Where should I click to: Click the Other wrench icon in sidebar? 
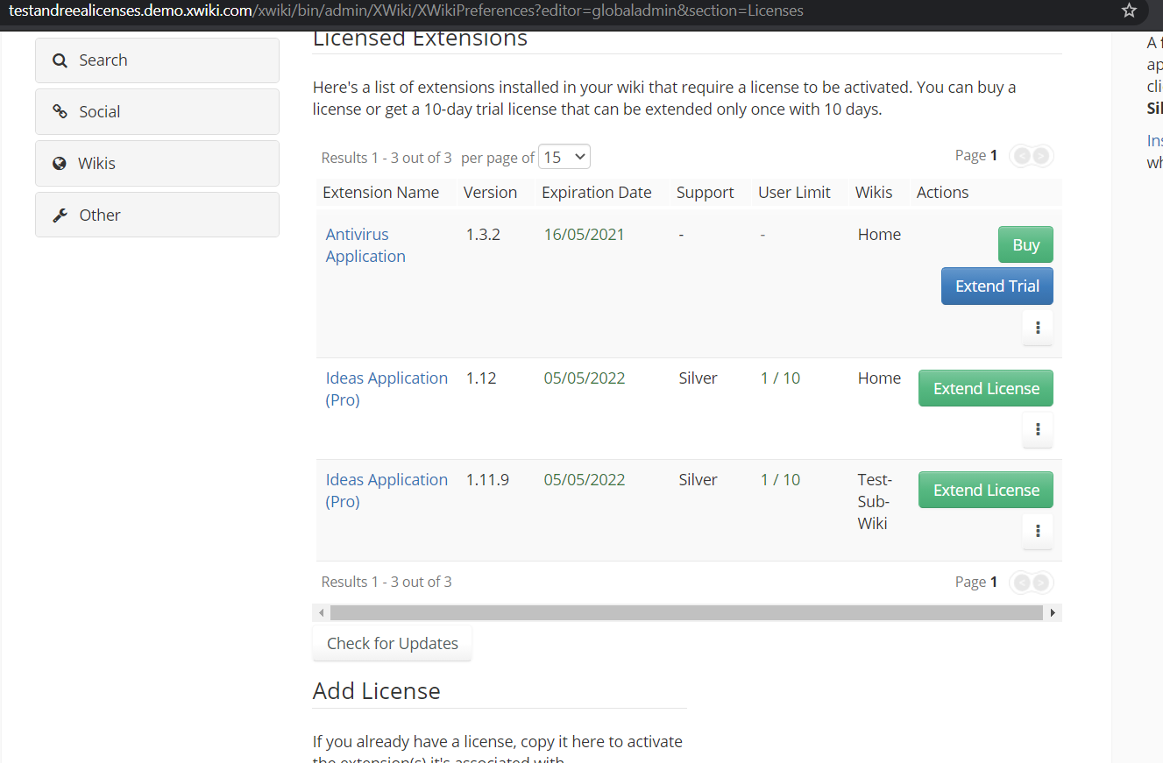(60, 214)
